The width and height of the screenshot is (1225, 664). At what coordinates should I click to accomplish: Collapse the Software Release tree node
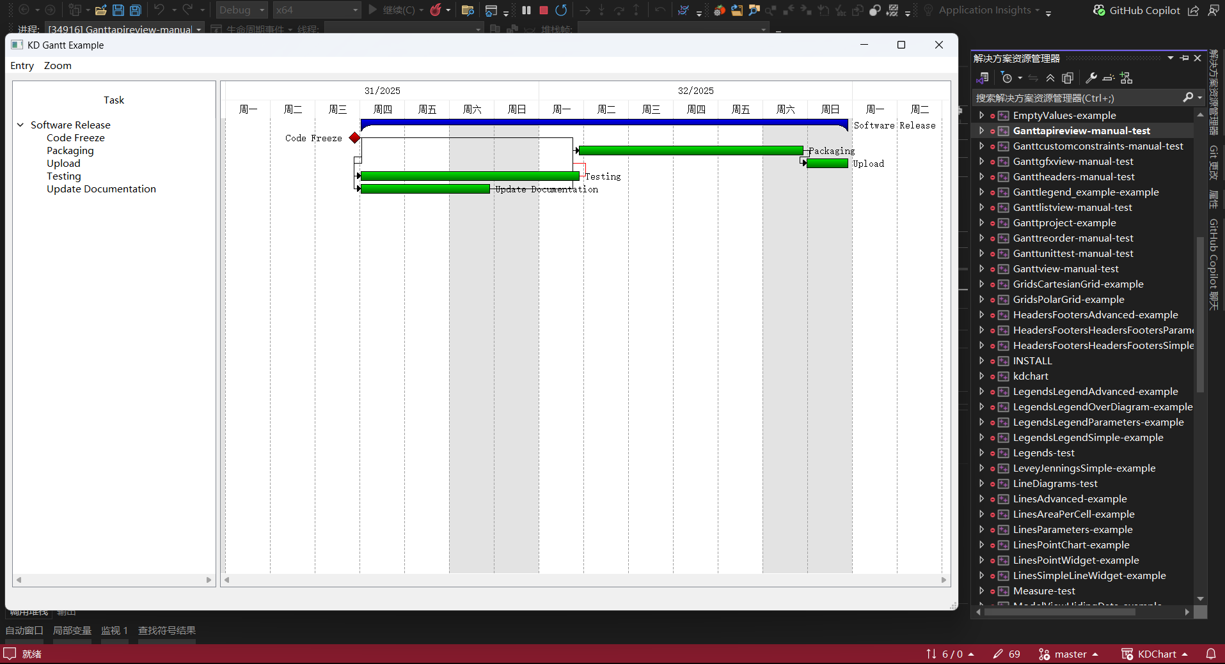click(20, 125)
